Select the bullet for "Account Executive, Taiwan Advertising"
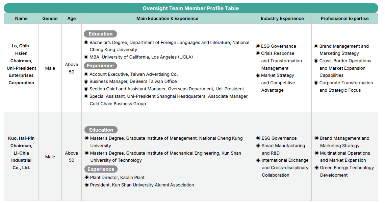Image resolution: width=385 pixels, height=203 pixels. coord(86,74)
